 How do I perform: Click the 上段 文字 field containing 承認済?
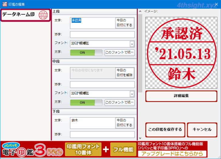93,23
